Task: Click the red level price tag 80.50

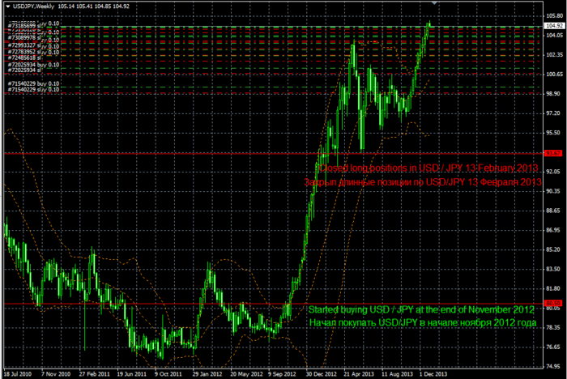Action: click(x=553, y=303)
